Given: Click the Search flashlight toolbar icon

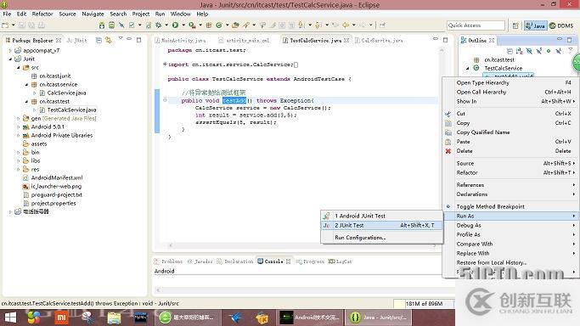Looking at the screenshot, I should pos(246,25).
